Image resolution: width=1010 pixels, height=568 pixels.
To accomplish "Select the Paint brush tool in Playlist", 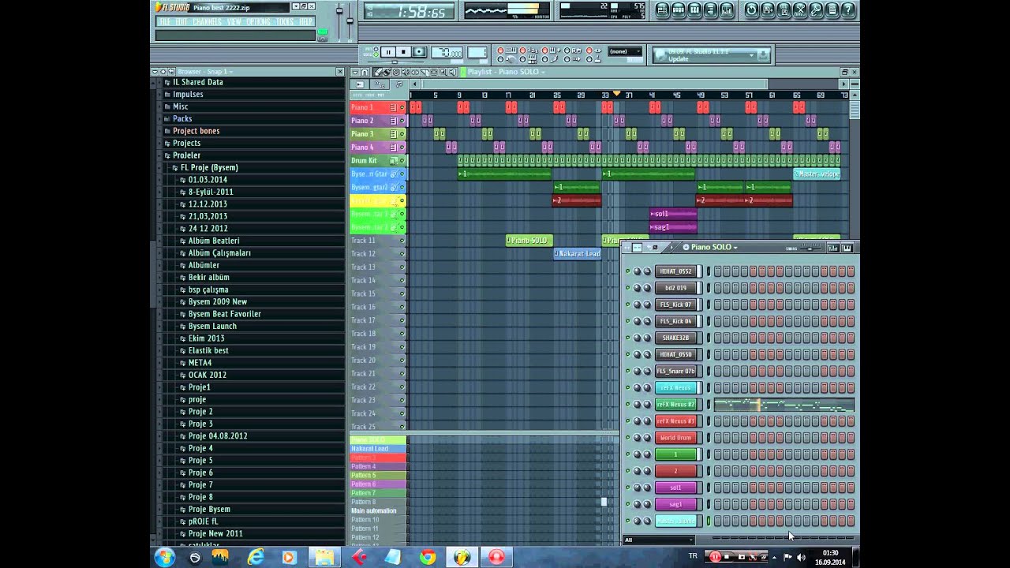I will click(x=387, y=72).
